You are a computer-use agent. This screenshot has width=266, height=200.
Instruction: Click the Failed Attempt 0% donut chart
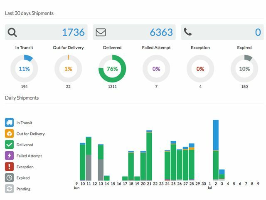click(156, 69)
